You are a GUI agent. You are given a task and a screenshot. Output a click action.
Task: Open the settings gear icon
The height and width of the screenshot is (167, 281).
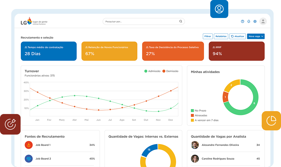tap(255, 22)
